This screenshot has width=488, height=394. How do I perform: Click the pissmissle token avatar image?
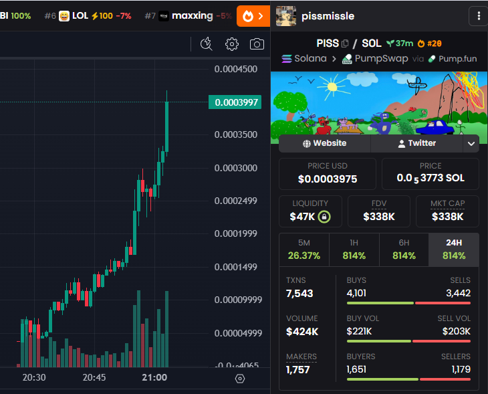click(285, 16)
